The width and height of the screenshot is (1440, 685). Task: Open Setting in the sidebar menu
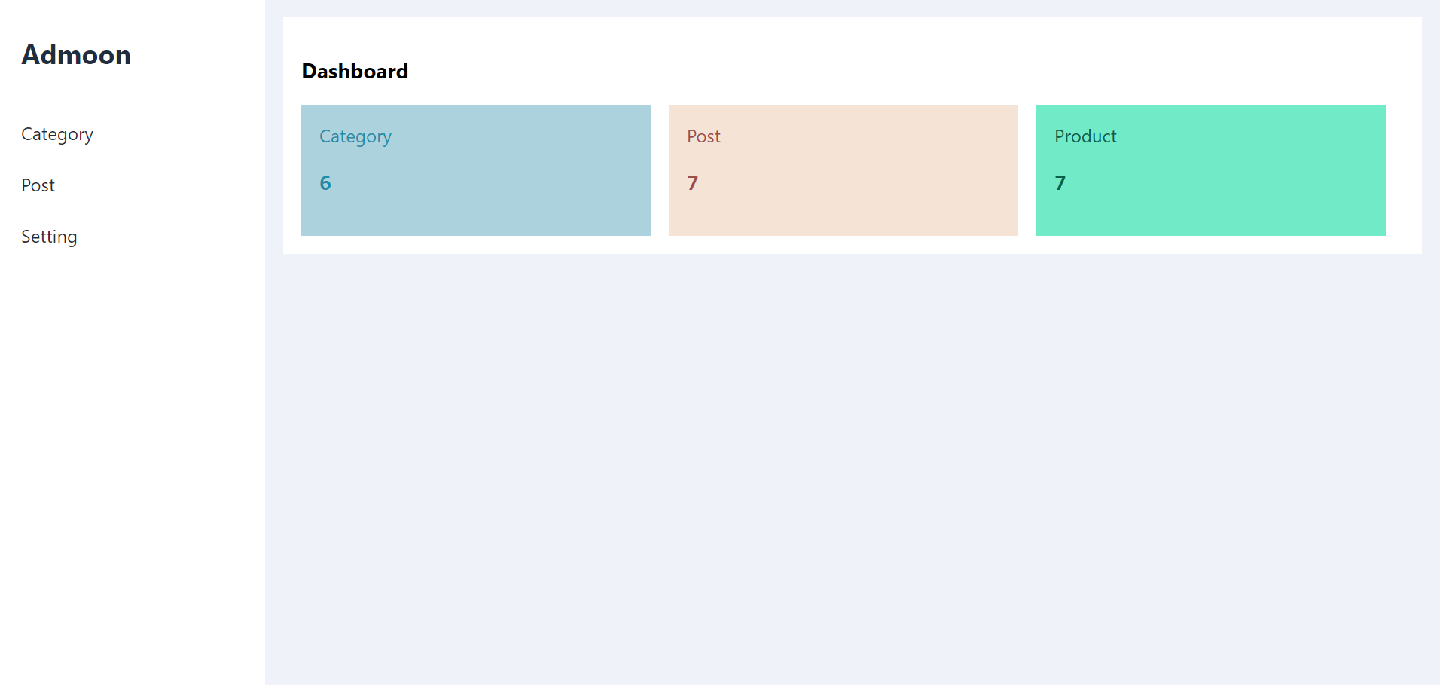point(49,237)
